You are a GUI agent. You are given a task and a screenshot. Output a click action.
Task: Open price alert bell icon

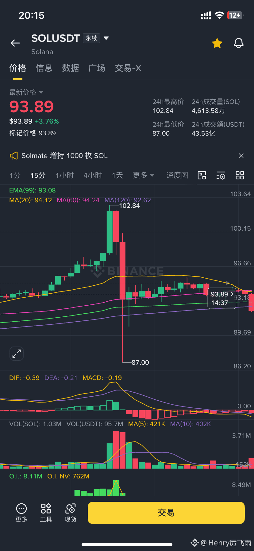[239, 43]
